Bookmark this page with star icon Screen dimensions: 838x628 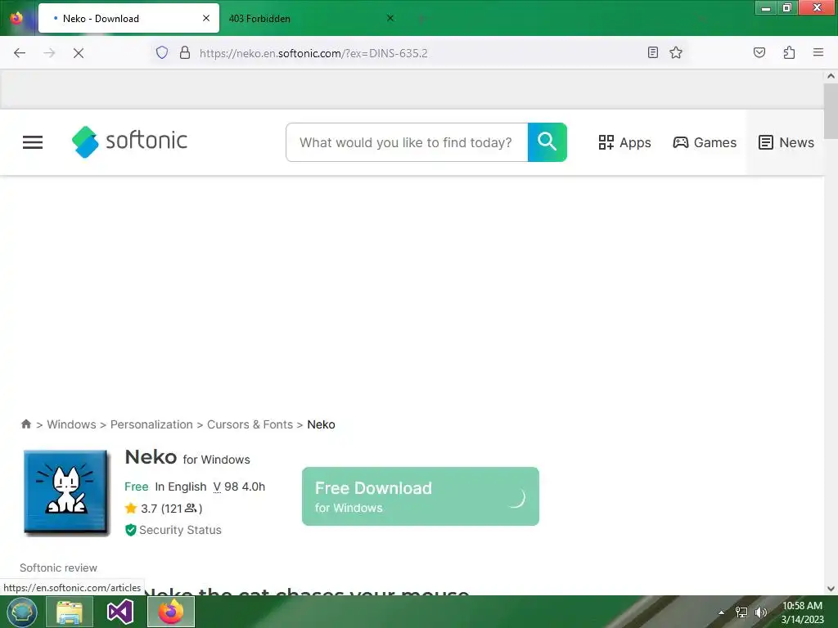pos(676,52)
